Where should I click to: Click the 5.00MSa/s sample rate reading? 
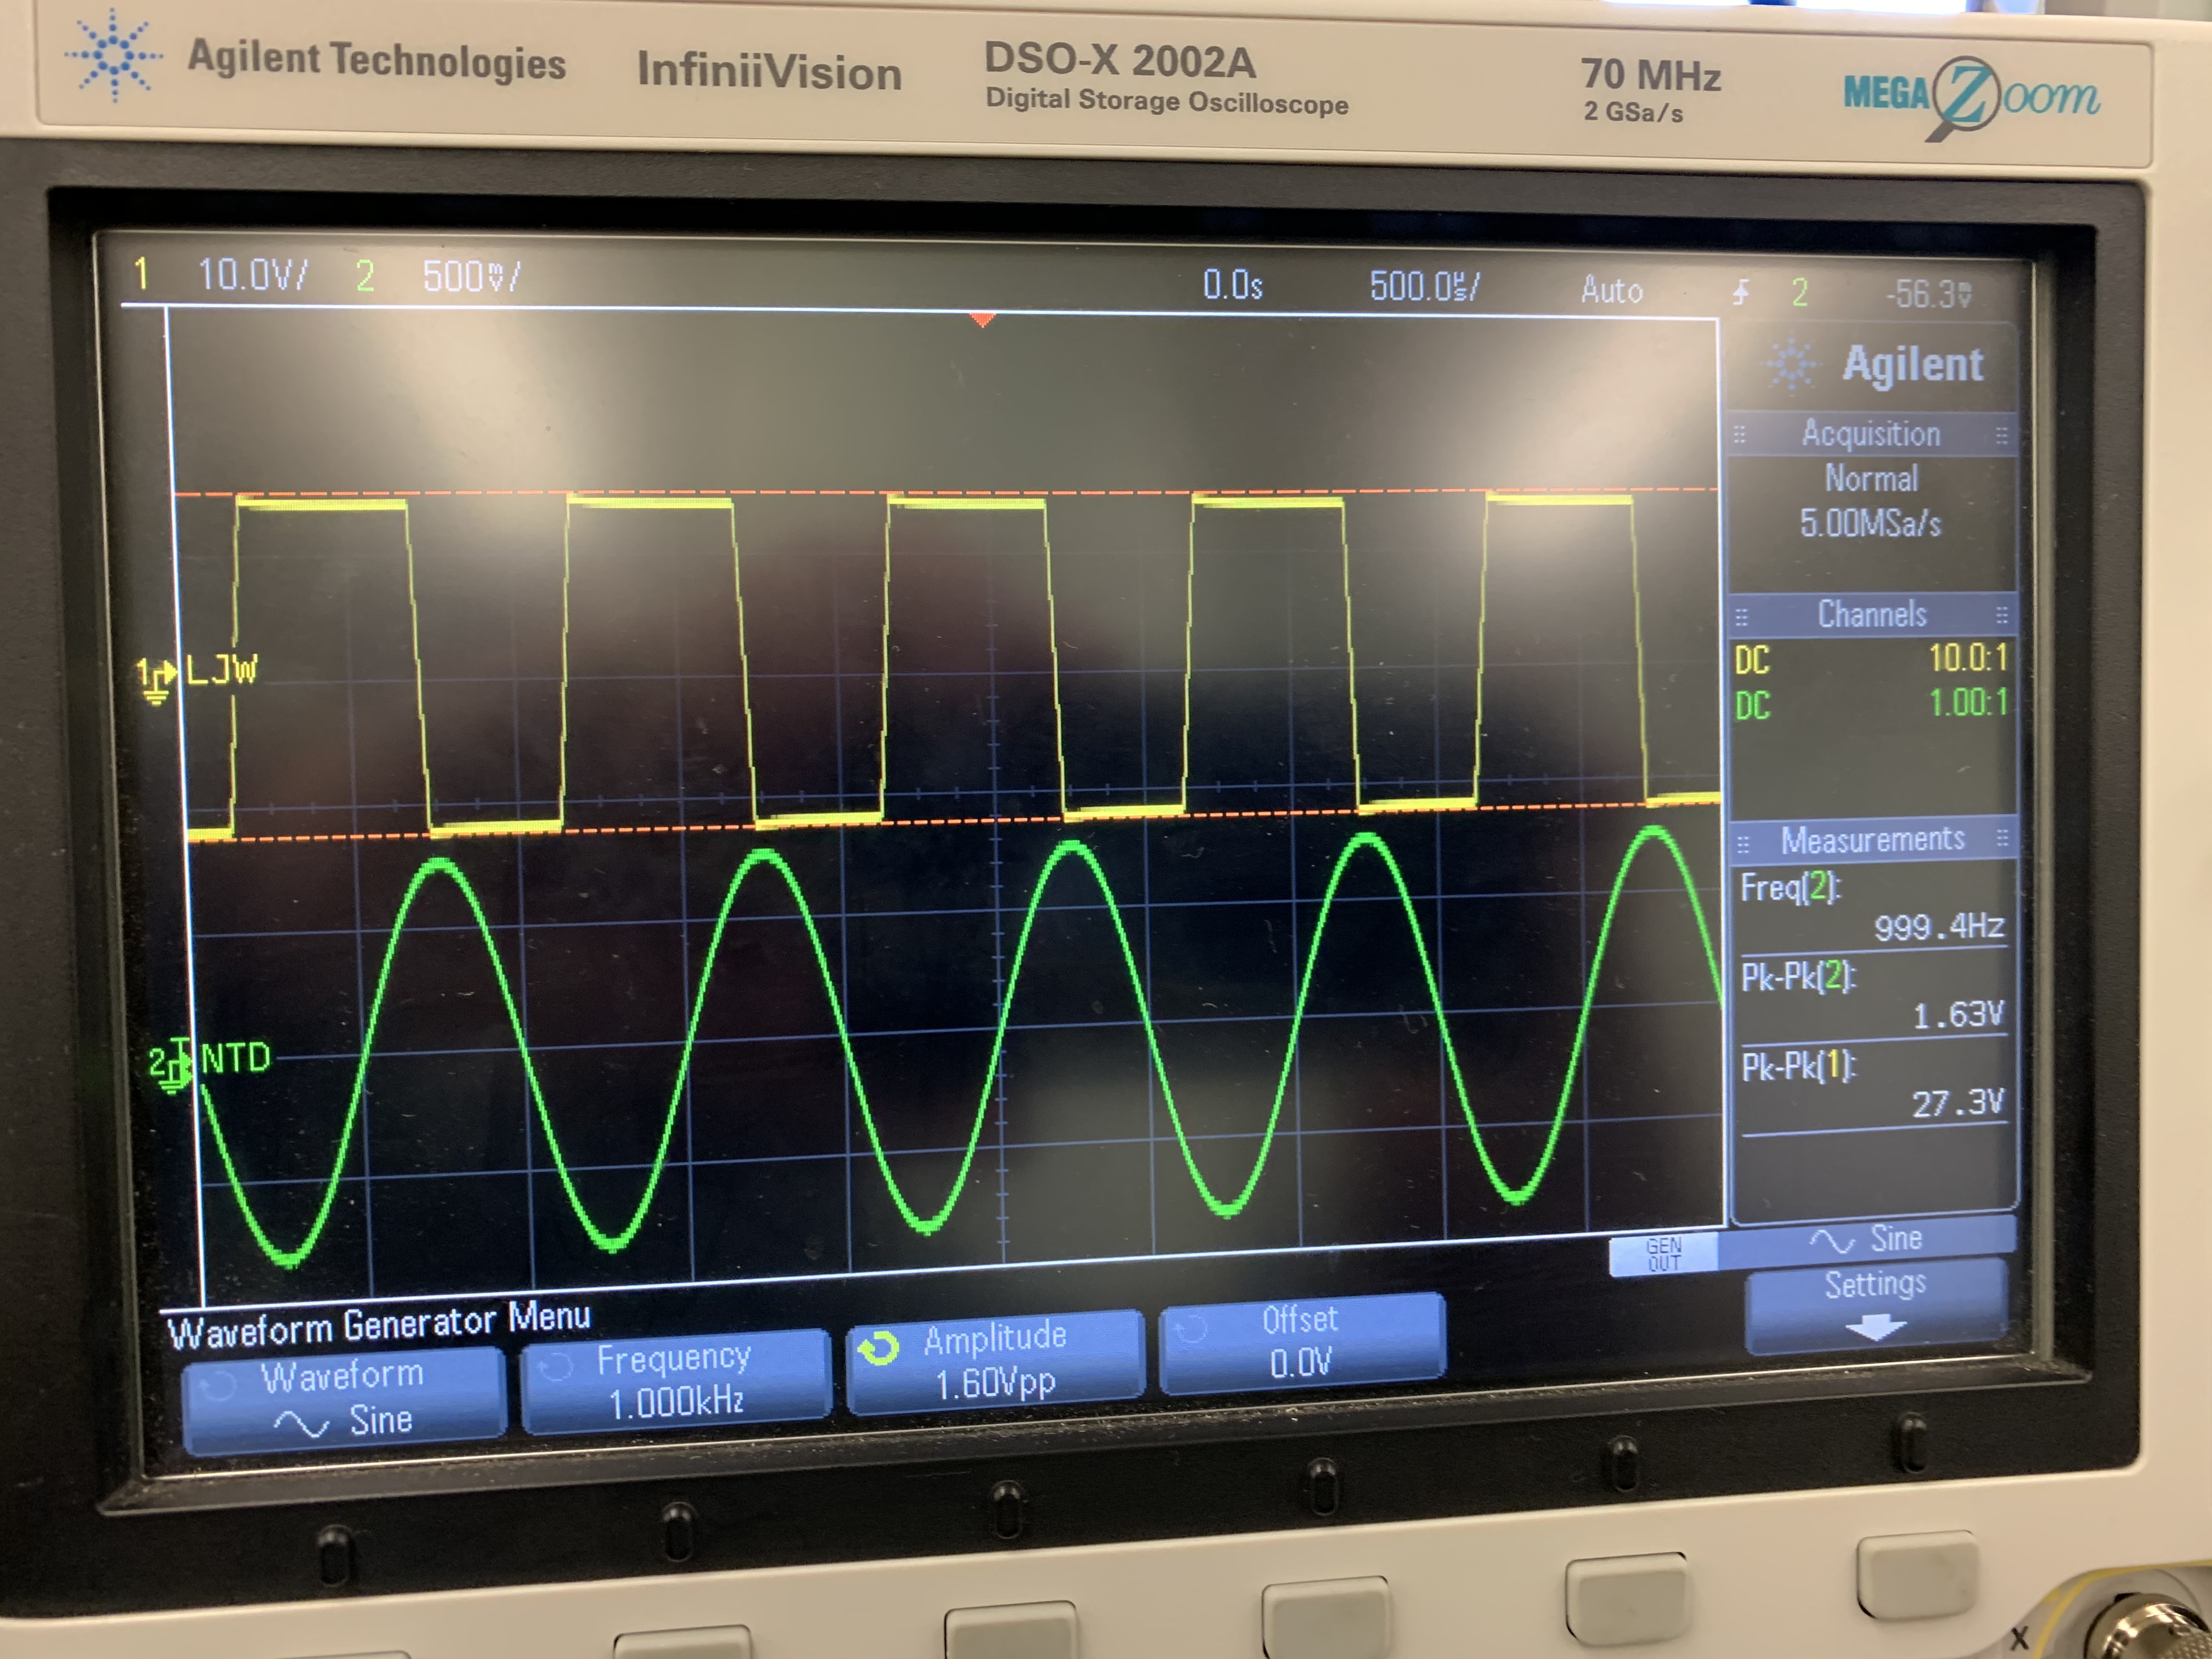1870,523
